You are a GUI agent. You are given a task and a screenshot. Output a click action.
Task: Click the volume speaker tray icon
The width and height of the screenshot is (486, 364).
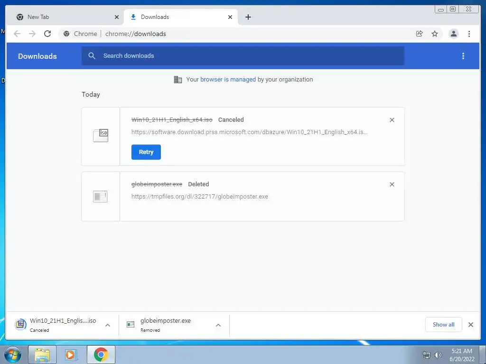click(x=438, y=355)
